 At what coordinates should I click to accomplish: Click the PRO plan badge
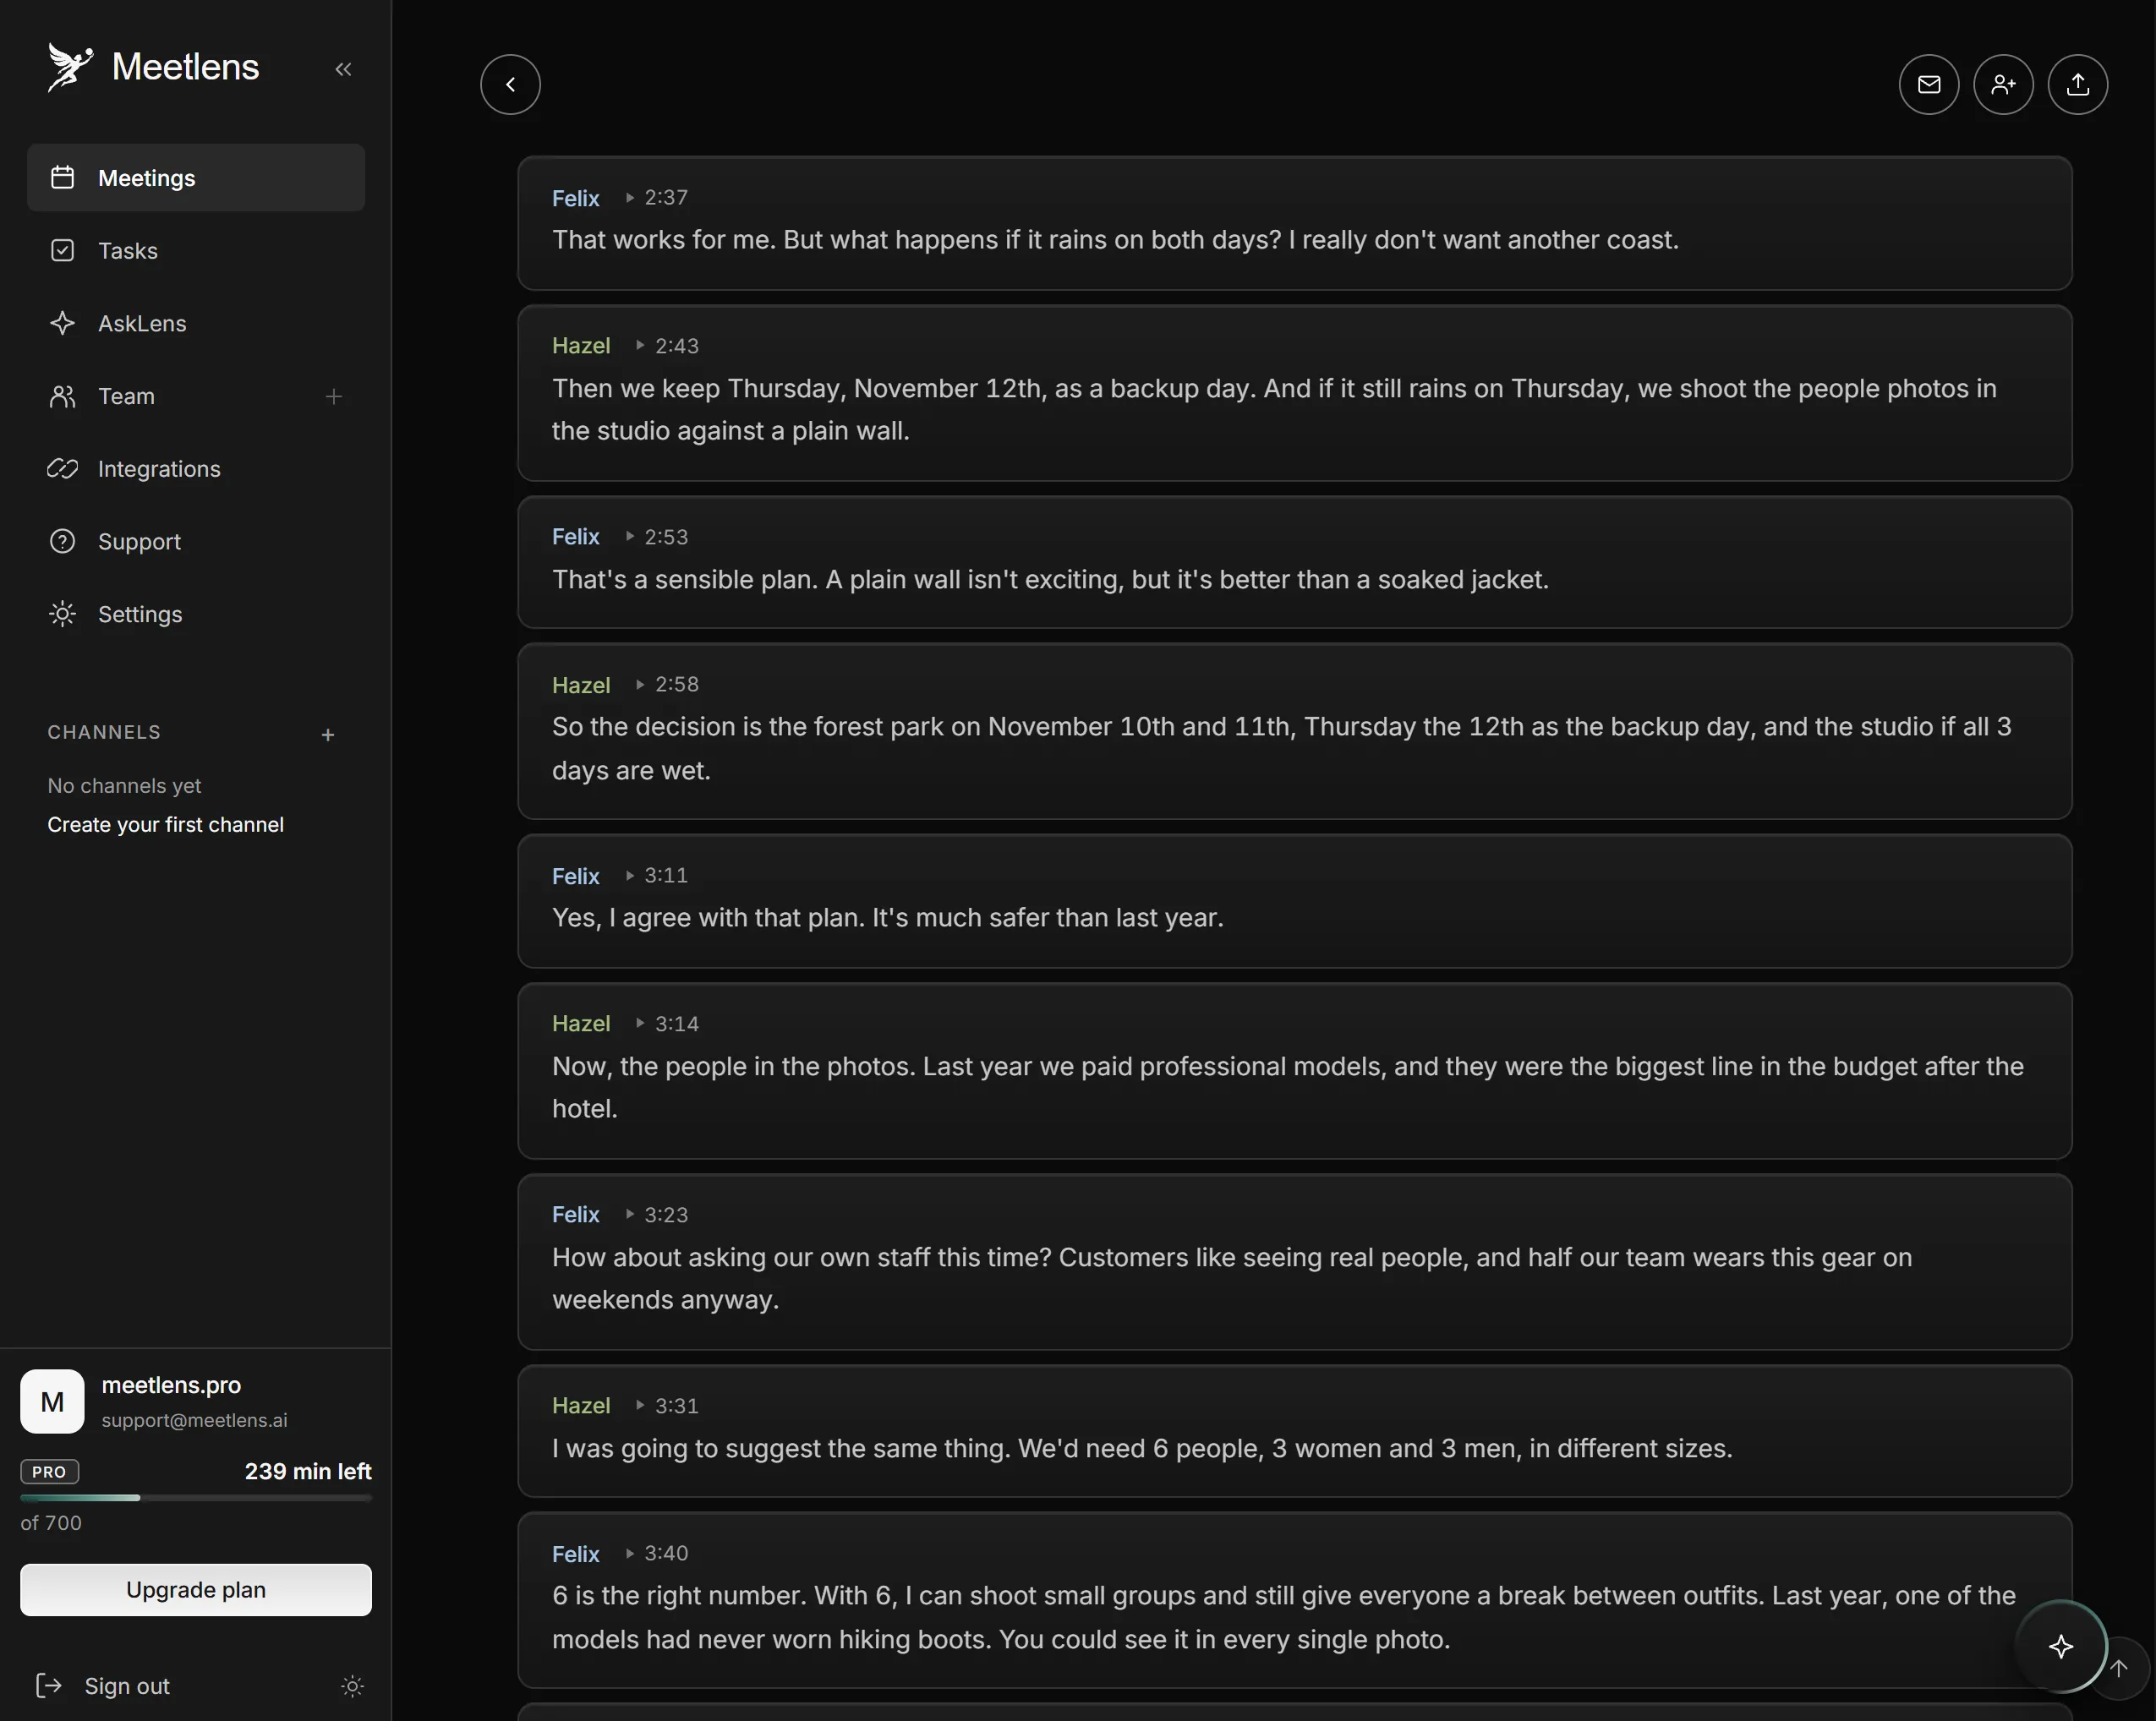tap(50, 1471)
